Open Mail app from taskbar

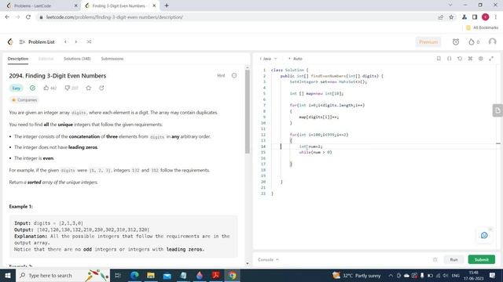point(167,275)
